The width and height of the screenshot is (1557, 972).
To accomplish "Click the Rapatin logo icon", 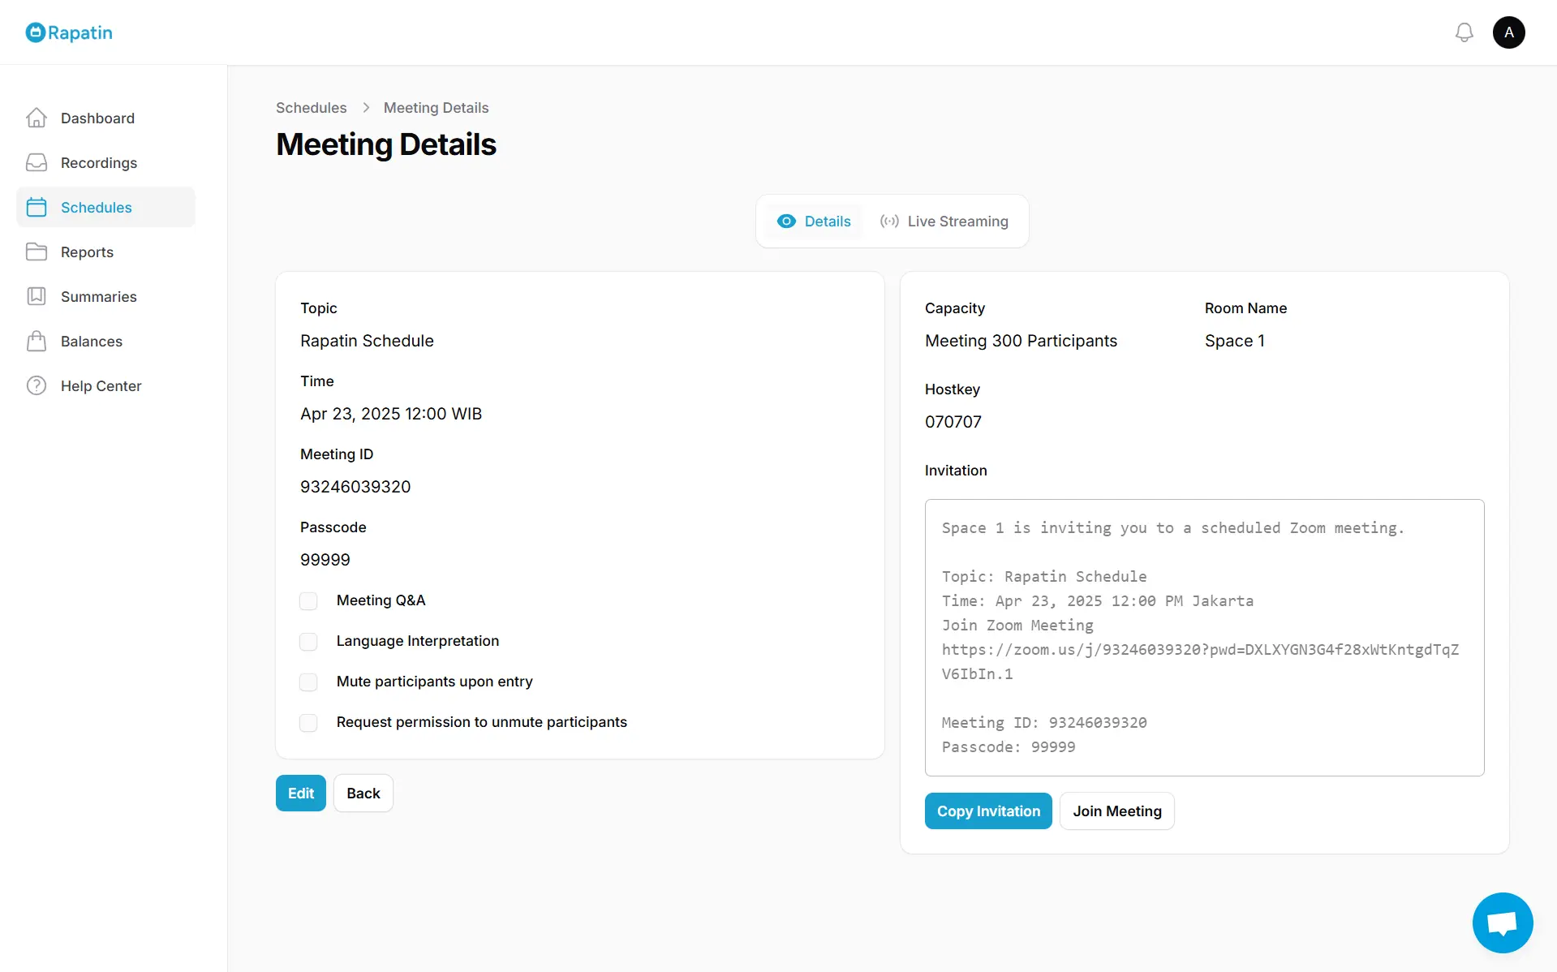I will pos(36,32).
